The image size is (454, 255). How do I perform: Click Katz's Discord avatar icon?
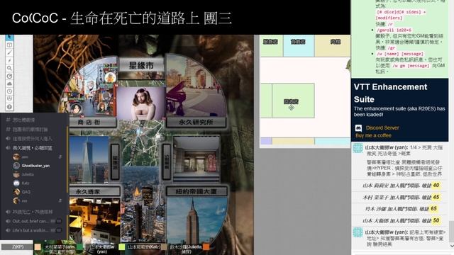click(x=16, y=183)
